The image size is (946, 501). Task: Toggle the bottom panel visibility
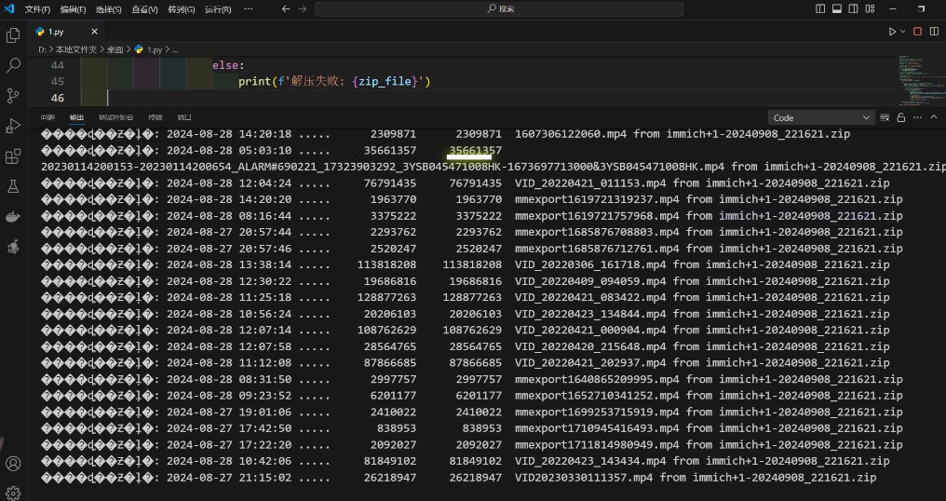click(835, 8)
